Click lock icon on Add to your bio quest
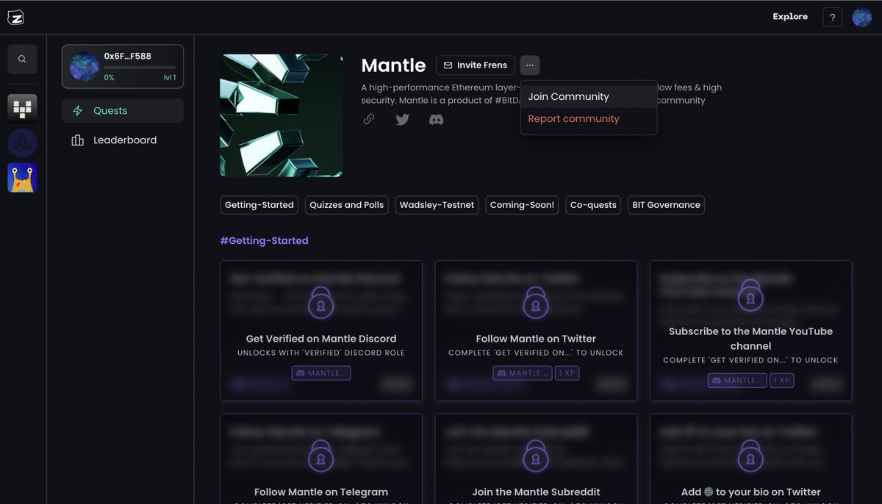The width and height of the screenshot is (882, 504). coord(750,455)
